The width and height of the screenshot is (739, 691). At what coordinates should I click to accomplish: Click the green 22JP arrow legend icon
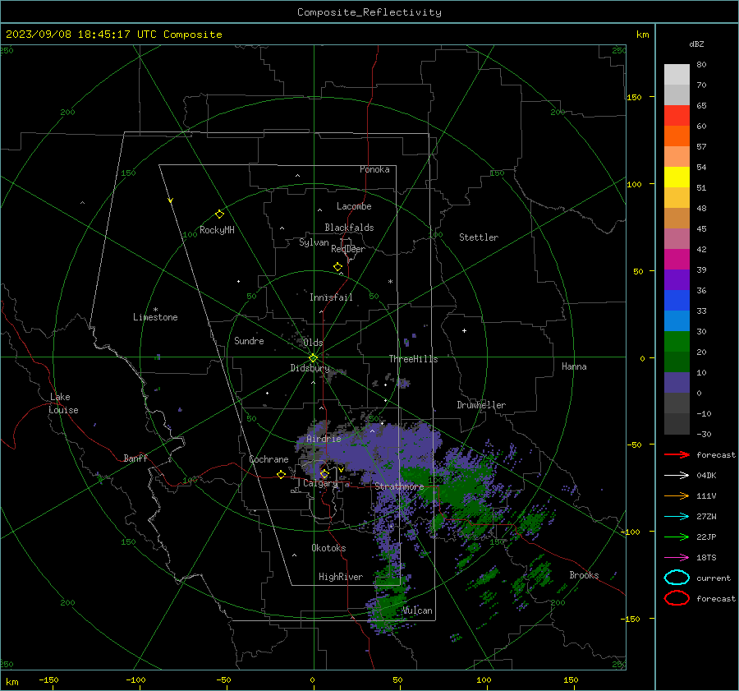click(x=677, y=537)
